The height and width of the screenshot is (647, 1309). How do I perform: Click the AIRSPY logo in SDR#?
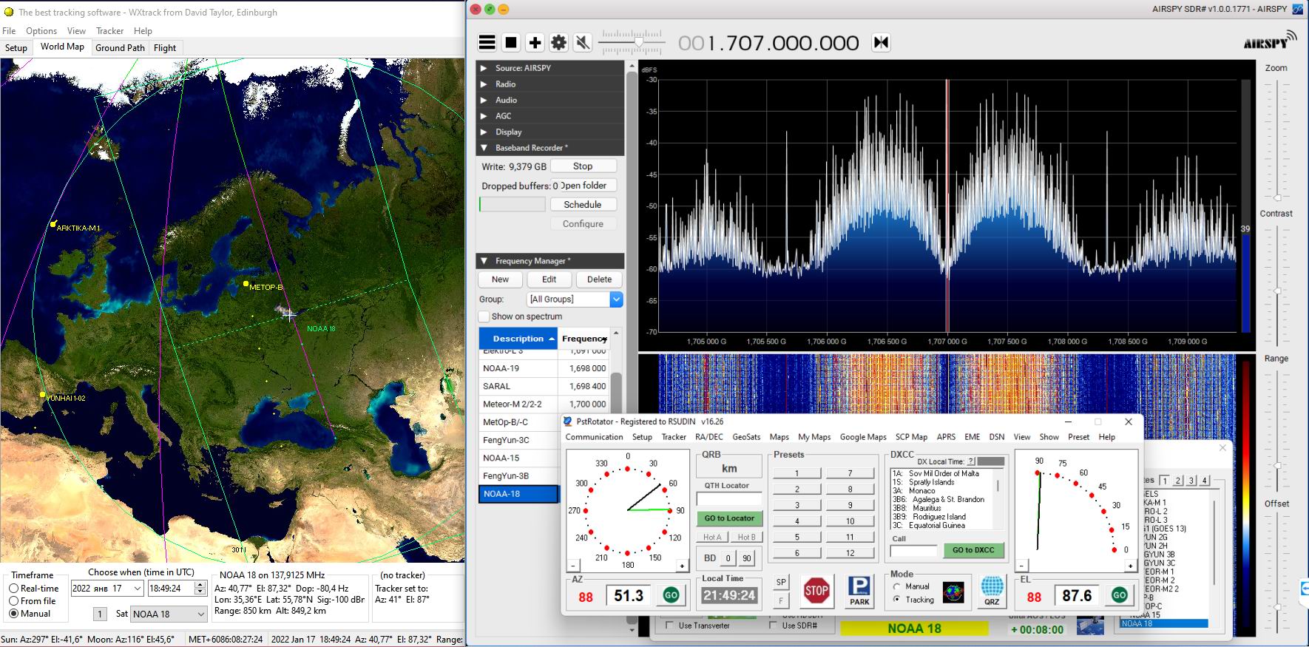point(1270,41)
